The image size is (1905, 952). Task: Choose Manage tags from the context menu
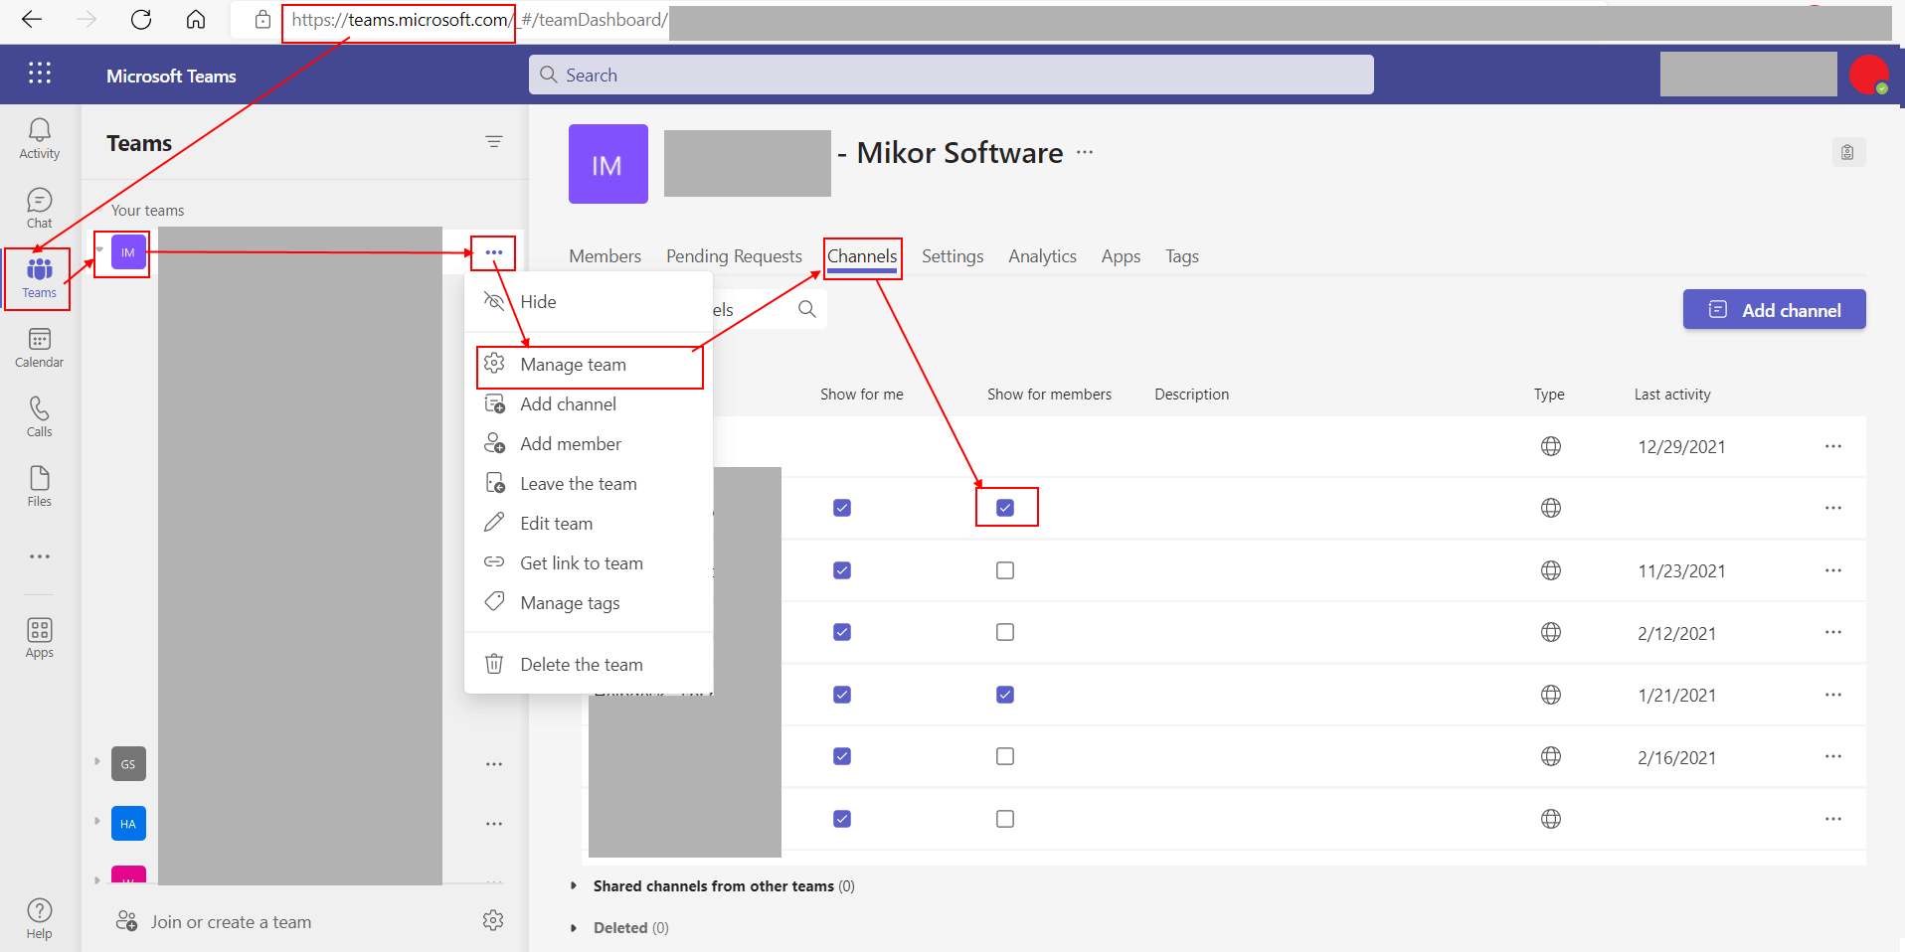click(590, 603)
